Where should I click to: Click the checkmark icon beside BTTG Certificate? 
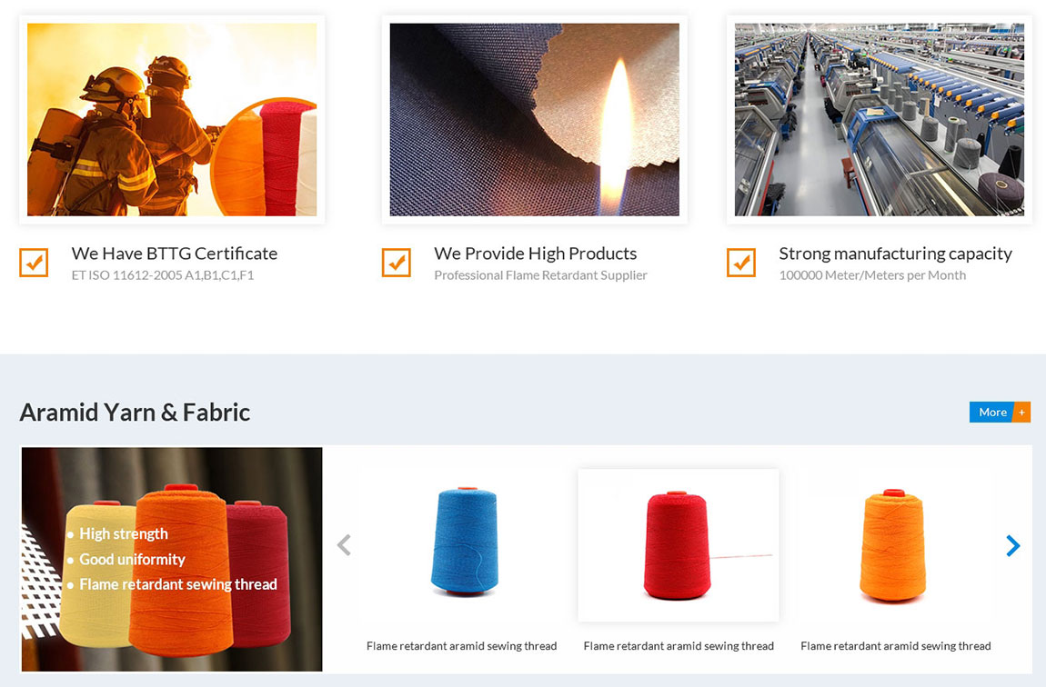click(x=34, y=263)
